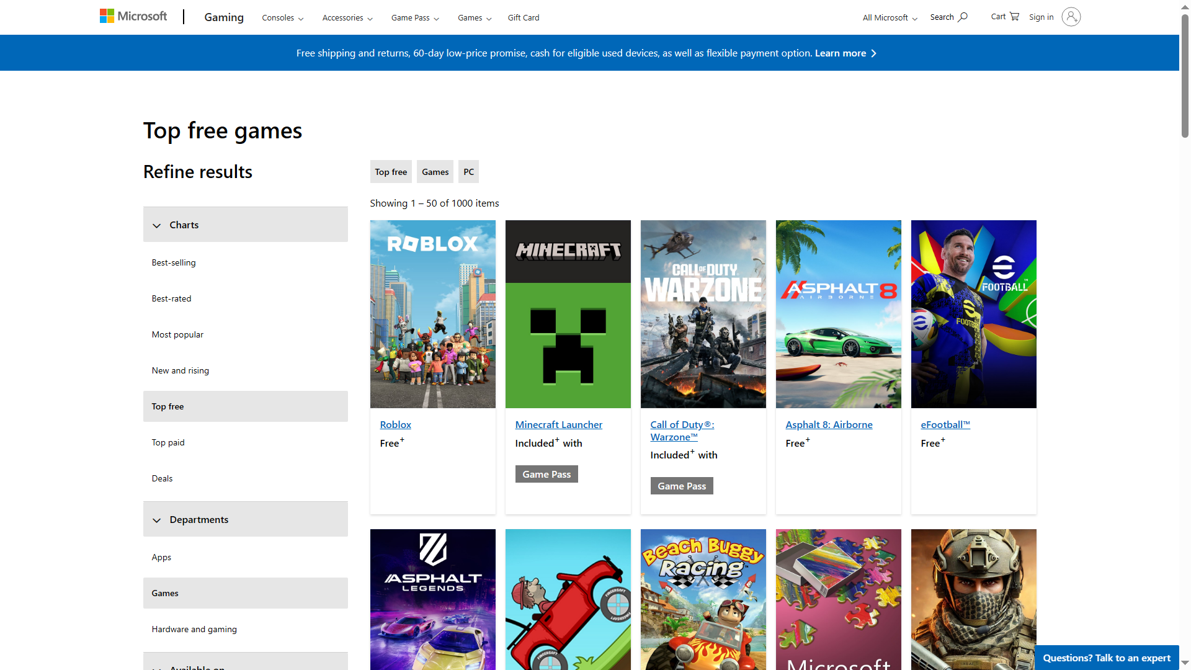Expand the Accessories menu
1191x670 pixels.
347,18
